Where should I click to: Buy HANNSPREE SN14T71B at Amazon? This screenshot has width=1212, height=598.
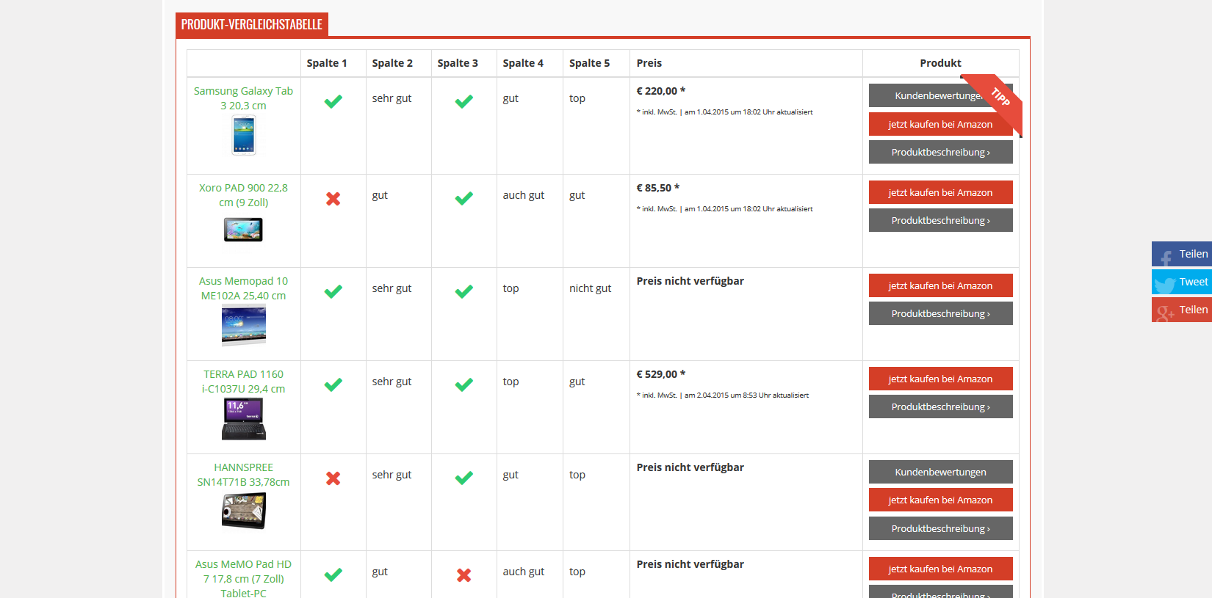click(x=940, y=500)
